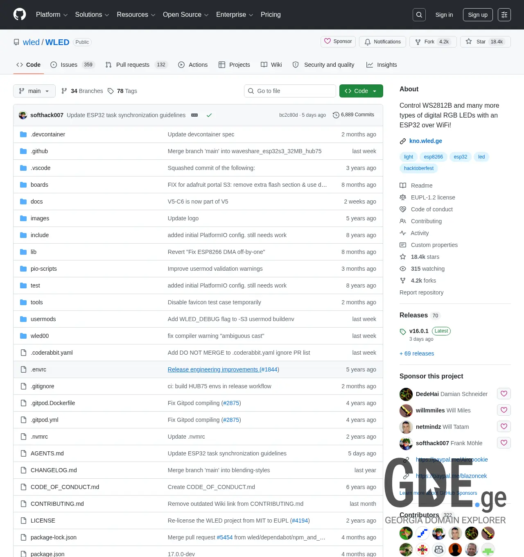Click the .devcontainer folder icon
This screenshot has height=557, width=524.
23,134
